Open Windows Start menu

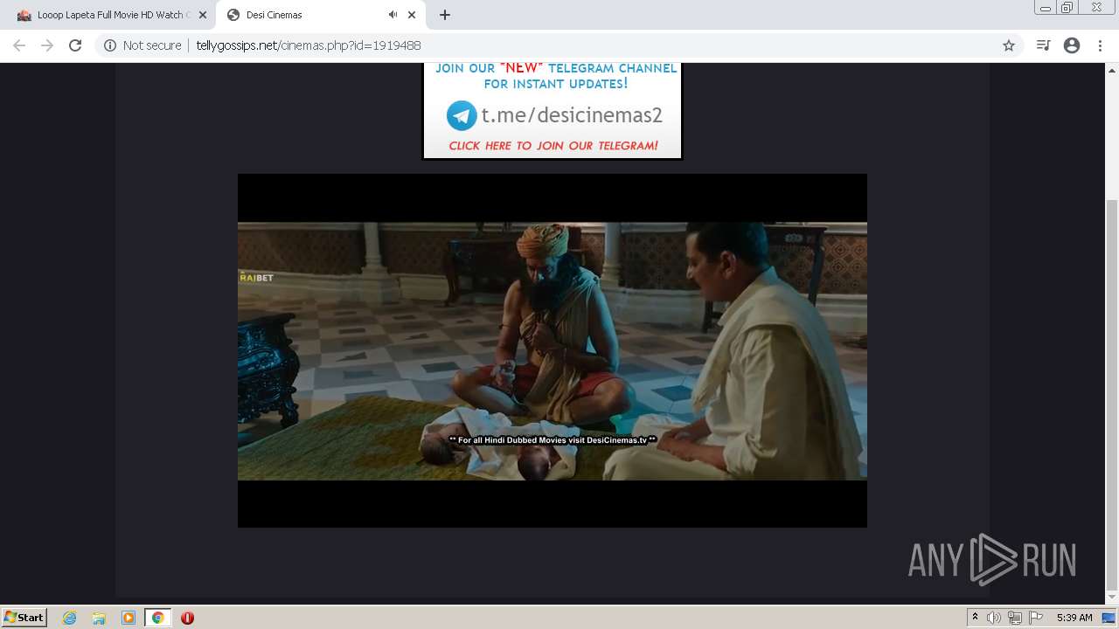(24, 617)
